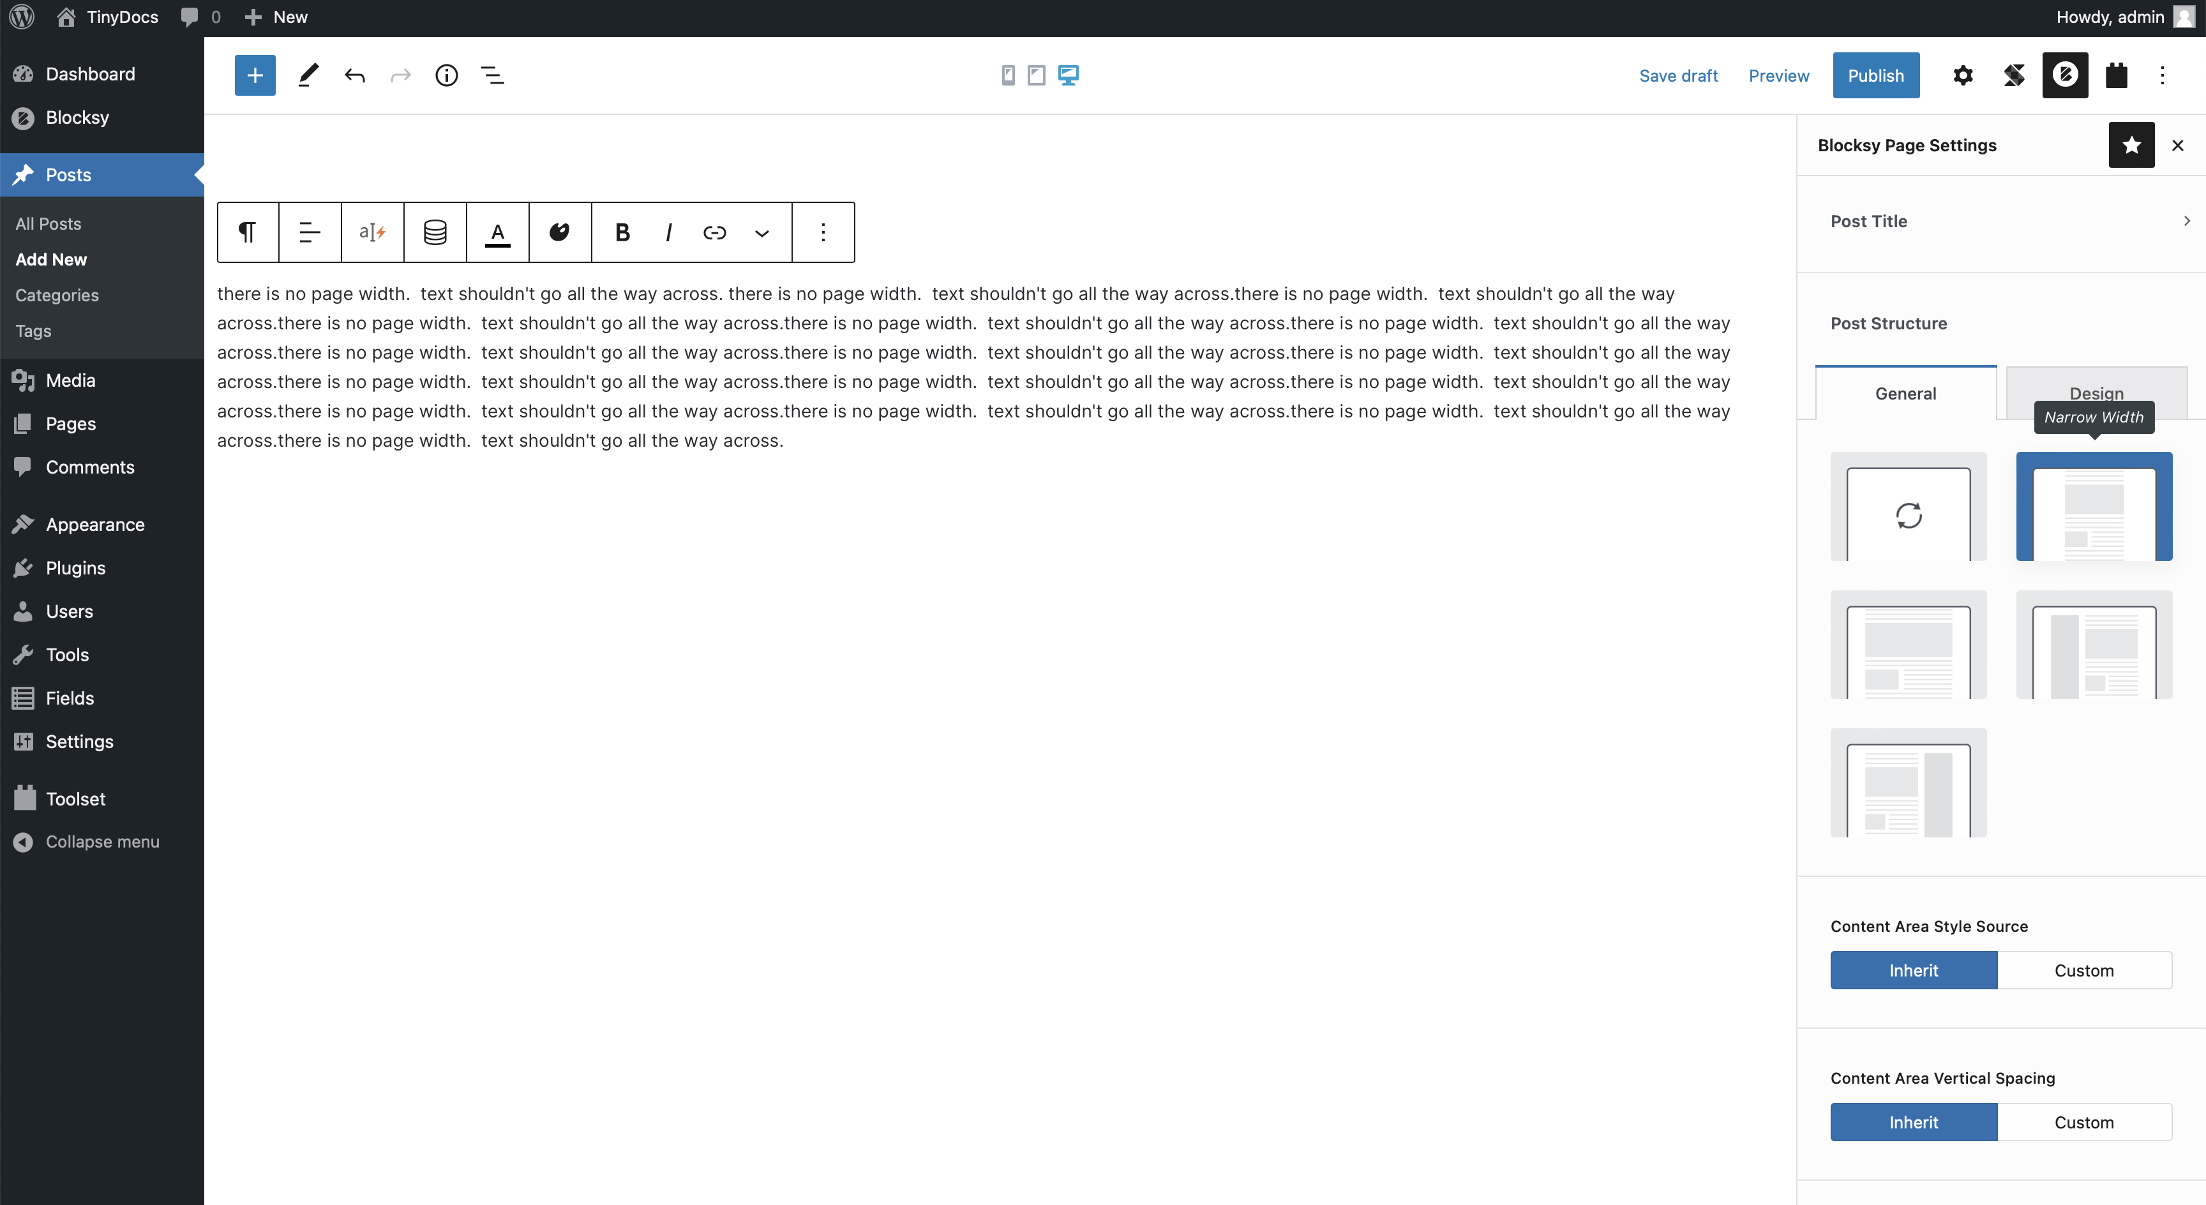Open the Appearance menu in sidebar
Viewport: 2206px width, 1205px height.
(95, 524)
